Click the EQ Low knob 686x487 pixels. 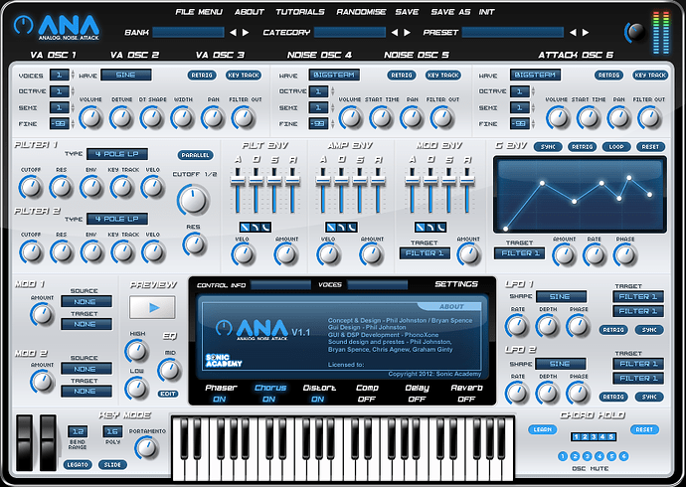pyautogui.click(x=137, y=389)
